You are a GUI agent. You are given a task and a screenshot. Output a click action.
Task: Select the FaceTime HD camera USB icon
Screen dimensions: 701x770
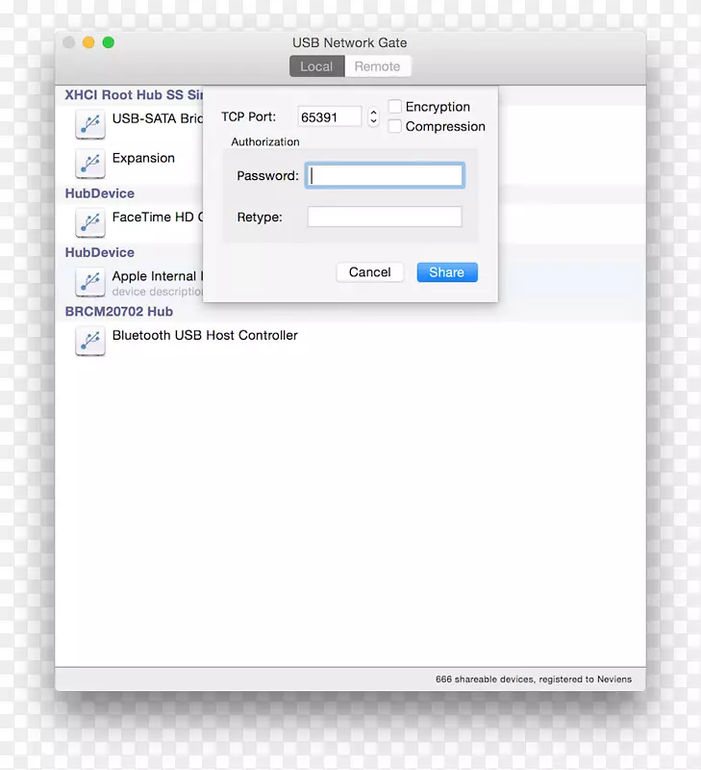point(90,222)
